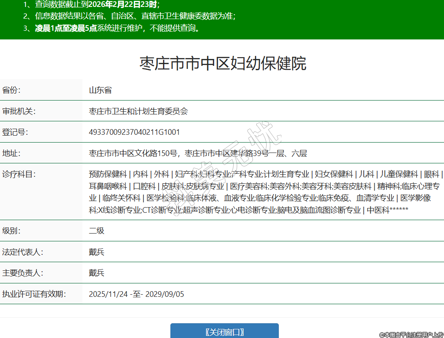The height and width of the screenshot is (338, 444).
Task: Select the 法定代表人 row label
Action: tap(23, 252)
